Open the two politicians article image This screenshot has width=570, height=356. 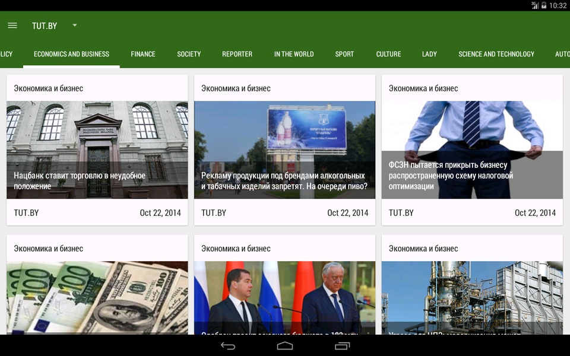pyautogui.click(x=284, y=297)
